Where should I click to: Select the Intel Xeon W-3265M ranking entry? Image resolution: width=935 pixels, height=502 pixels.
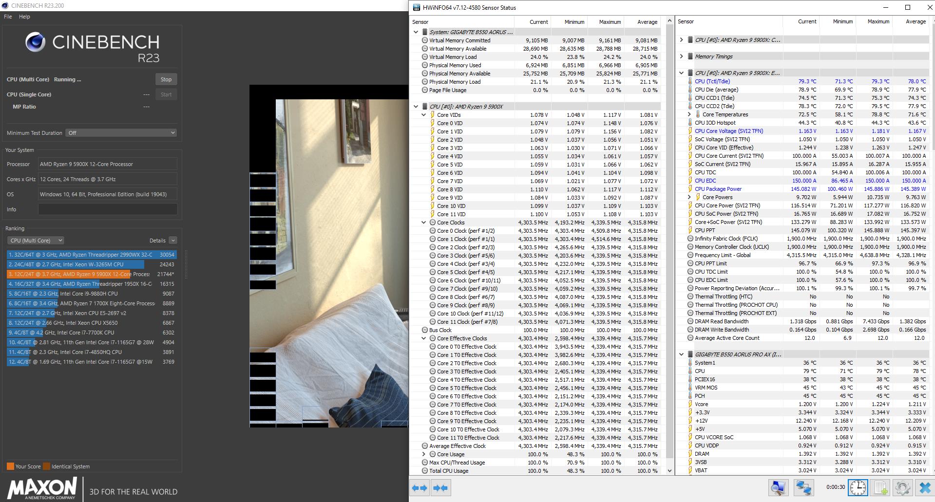(92, 264)
